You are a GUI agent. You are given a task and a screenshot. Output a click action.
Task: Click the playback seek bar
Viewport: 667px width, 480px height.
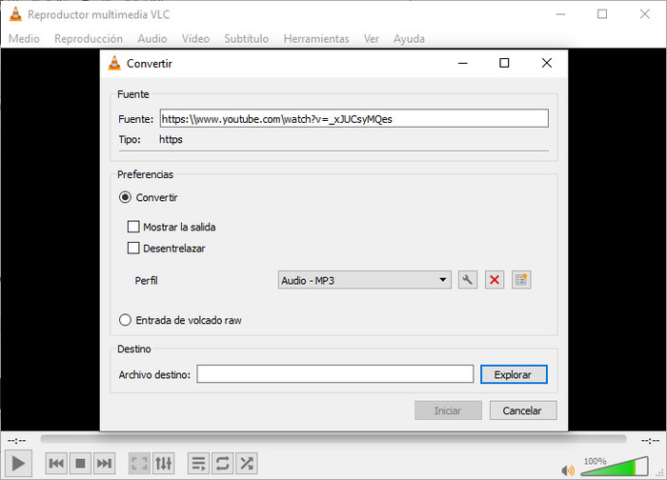333,439
